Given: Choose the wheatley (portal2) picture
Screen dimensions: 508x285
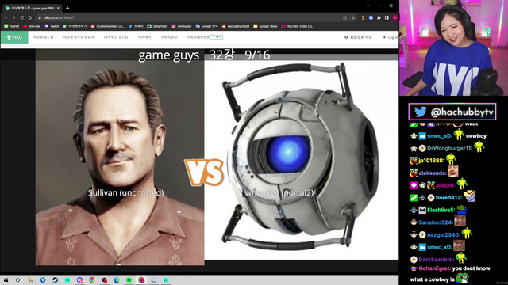Looking at the screenshot, I should pyautogui.click(x=302, y=160).
